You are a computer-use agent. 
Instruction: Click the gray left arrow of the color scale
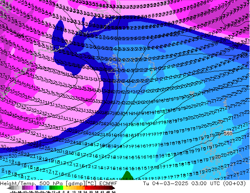coord(9,188)
